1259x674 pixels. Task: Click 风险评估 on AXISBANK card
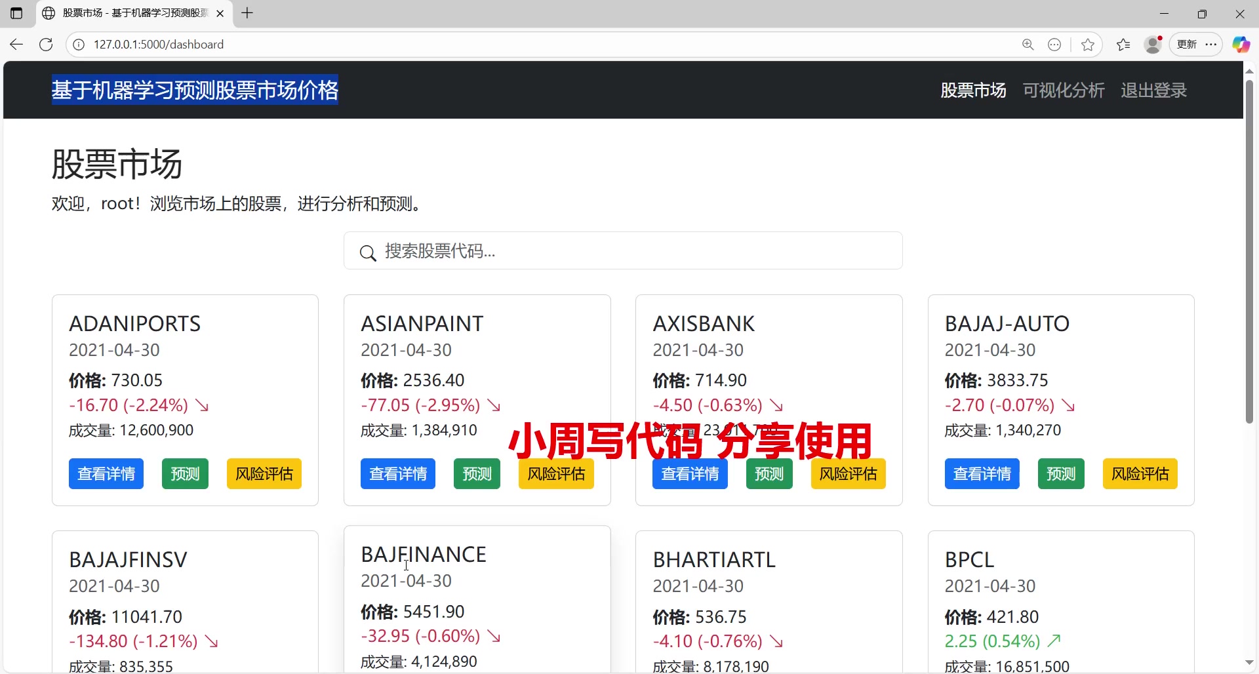click(848, 473)
